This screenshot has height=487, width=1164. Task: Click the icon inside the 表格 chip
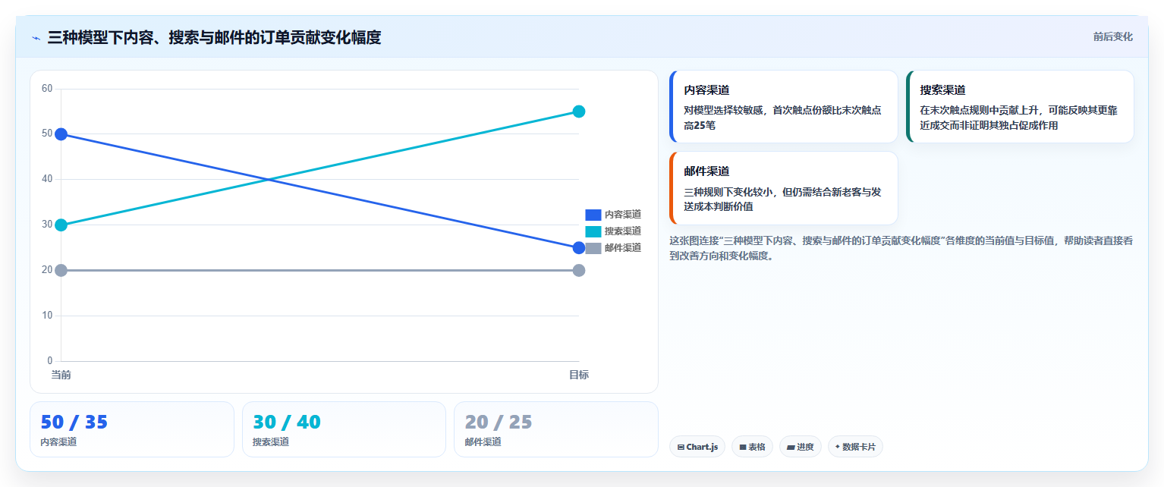(x=743, y=448)
